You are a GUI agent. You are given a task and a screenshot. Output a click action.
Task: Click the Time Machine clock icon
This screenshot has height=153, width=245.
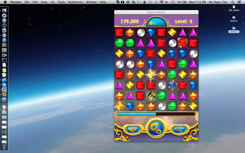click(x=150, y=2)
